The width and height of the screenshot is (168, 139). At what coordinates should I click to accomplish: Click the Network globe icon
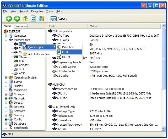(x=11, y=98)
